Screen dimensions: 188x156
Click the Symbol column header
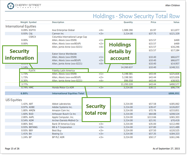tap(33, 22)
